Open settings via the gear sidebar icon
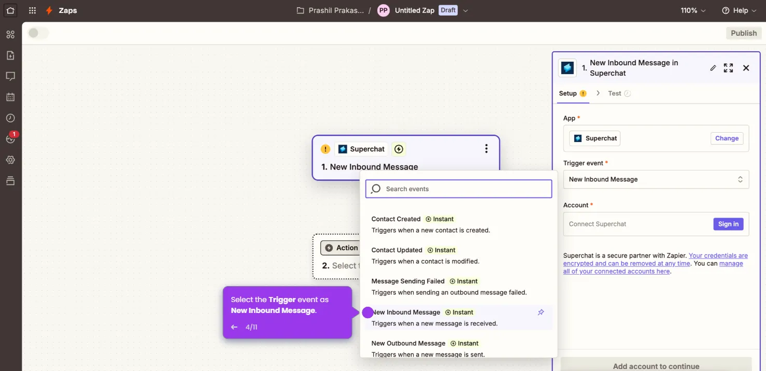 (x=10, y=160)
